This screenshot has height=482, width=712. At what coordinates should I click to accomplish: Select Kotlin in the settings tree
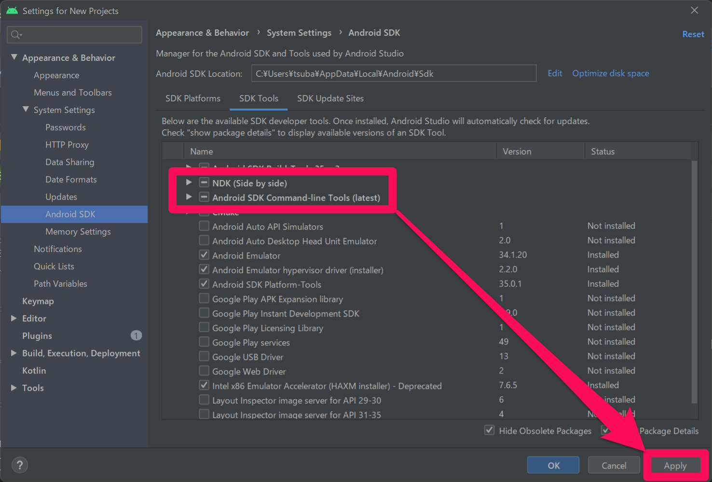coord(34,371)
